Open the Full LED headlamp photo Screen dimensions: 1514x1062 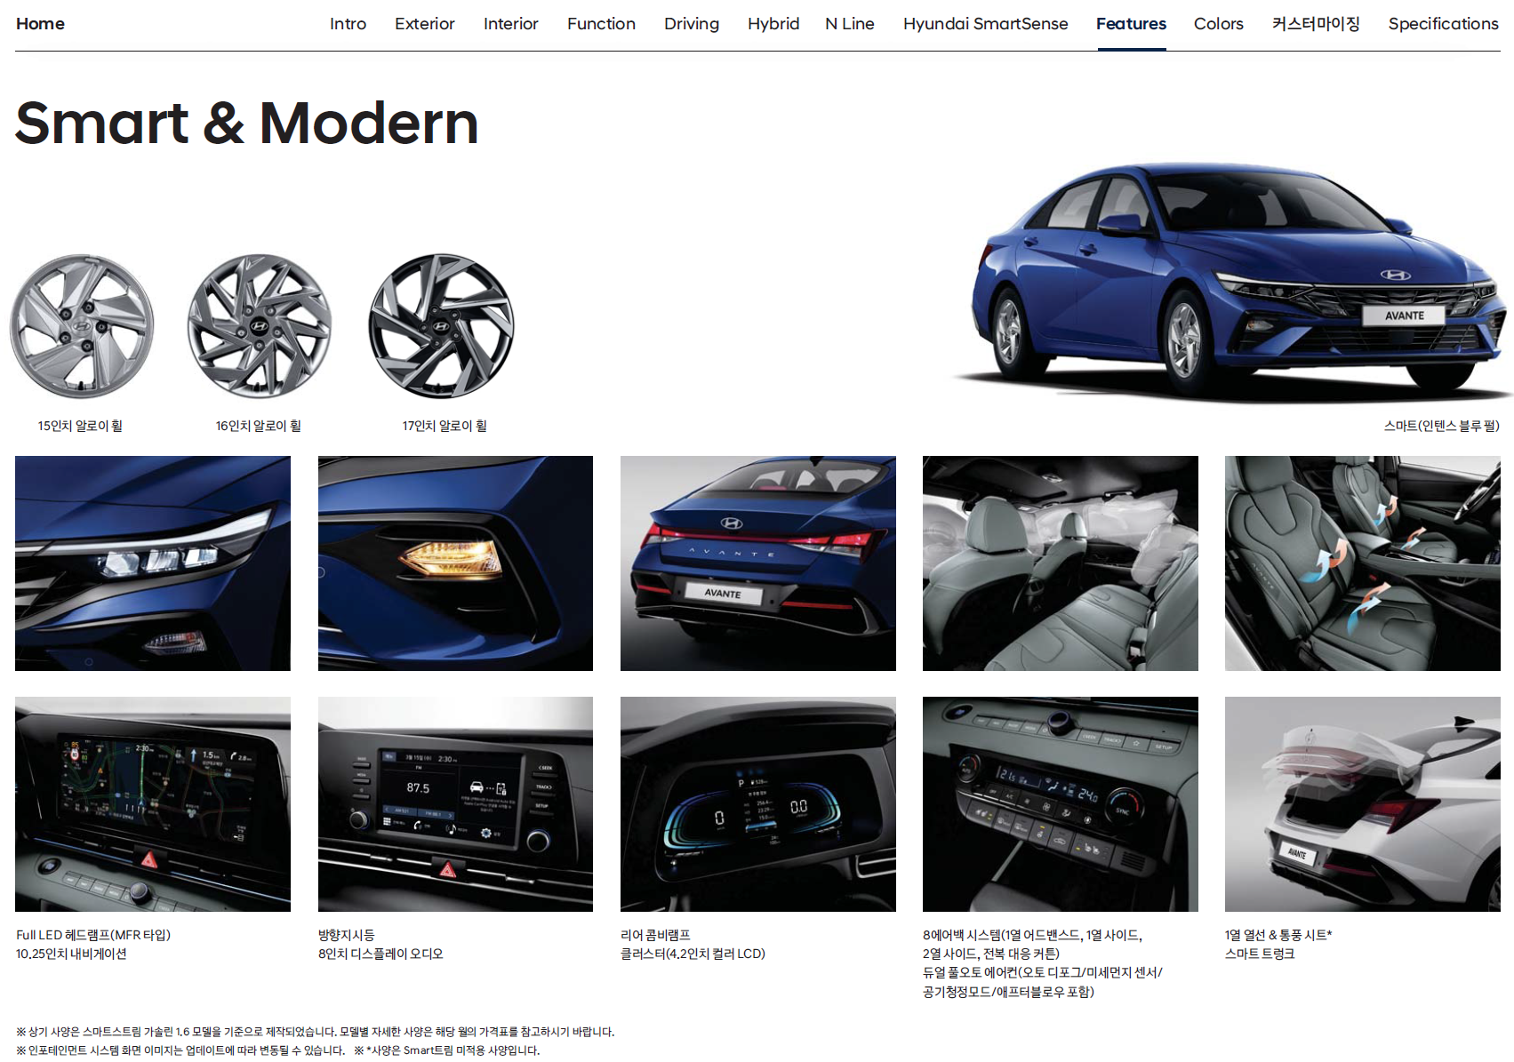coord(153,563)
